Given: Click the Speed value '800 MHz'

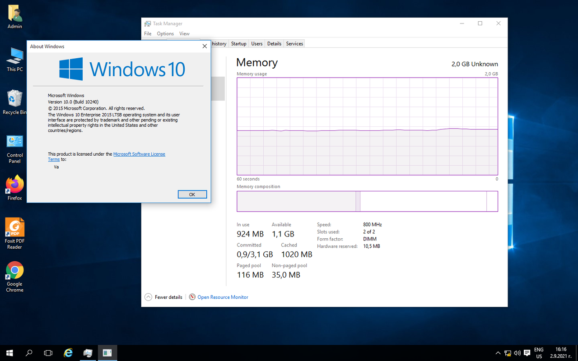Looking at the screenshot, I should click(373, 225).
